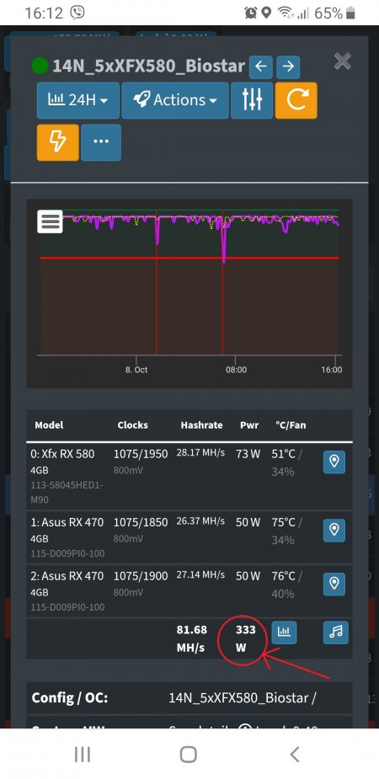
Task: Click the Hashrate column header
Action: (201, 425)
